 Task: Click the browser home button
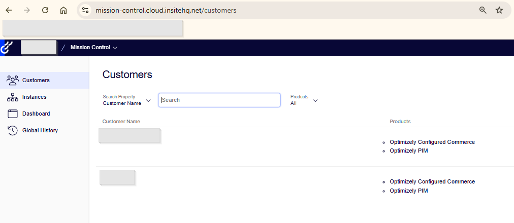(x=63, y=10)
